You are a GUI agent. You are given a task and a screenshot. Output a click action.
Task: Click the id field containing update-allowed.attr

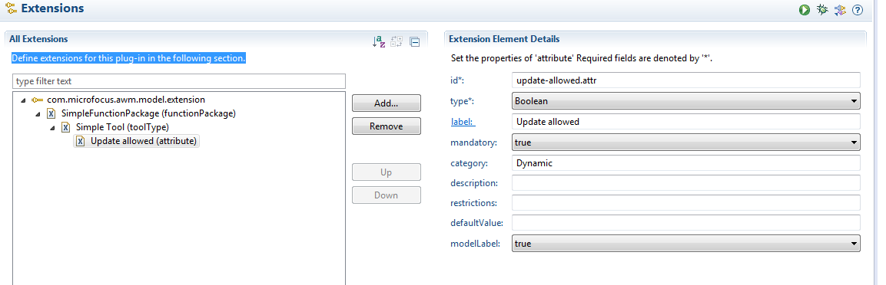coord(686,80)
